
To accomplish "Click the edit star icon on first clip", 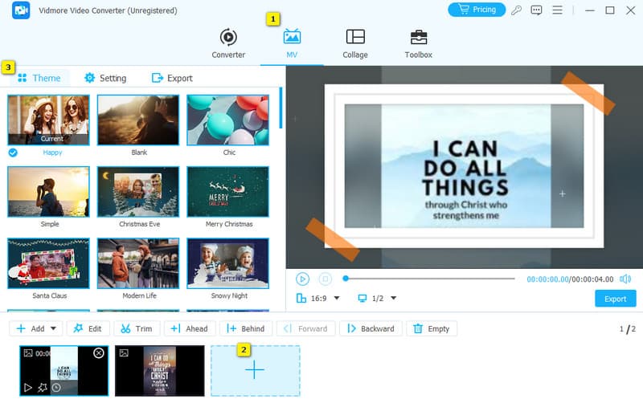I will [42, 388].
